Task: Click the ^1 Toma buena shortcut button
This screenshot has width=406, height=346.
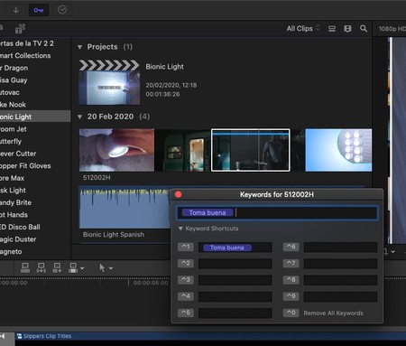Action: click(186, 248)
